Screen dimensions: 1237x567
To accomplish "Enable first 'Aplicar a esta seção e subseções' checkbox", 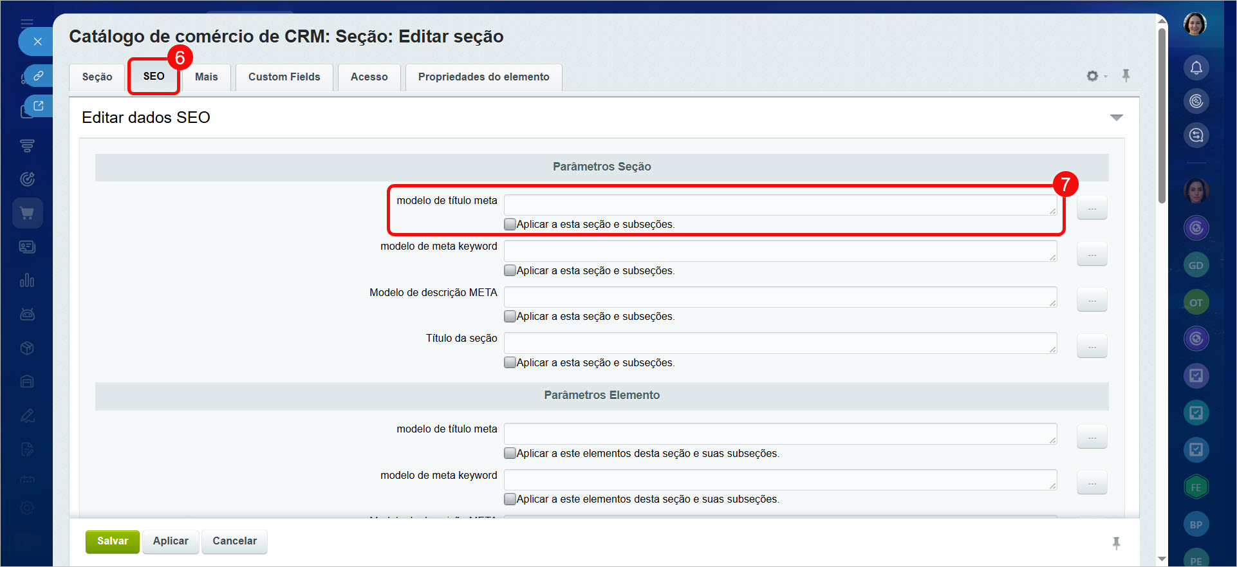I will [510, 224].
